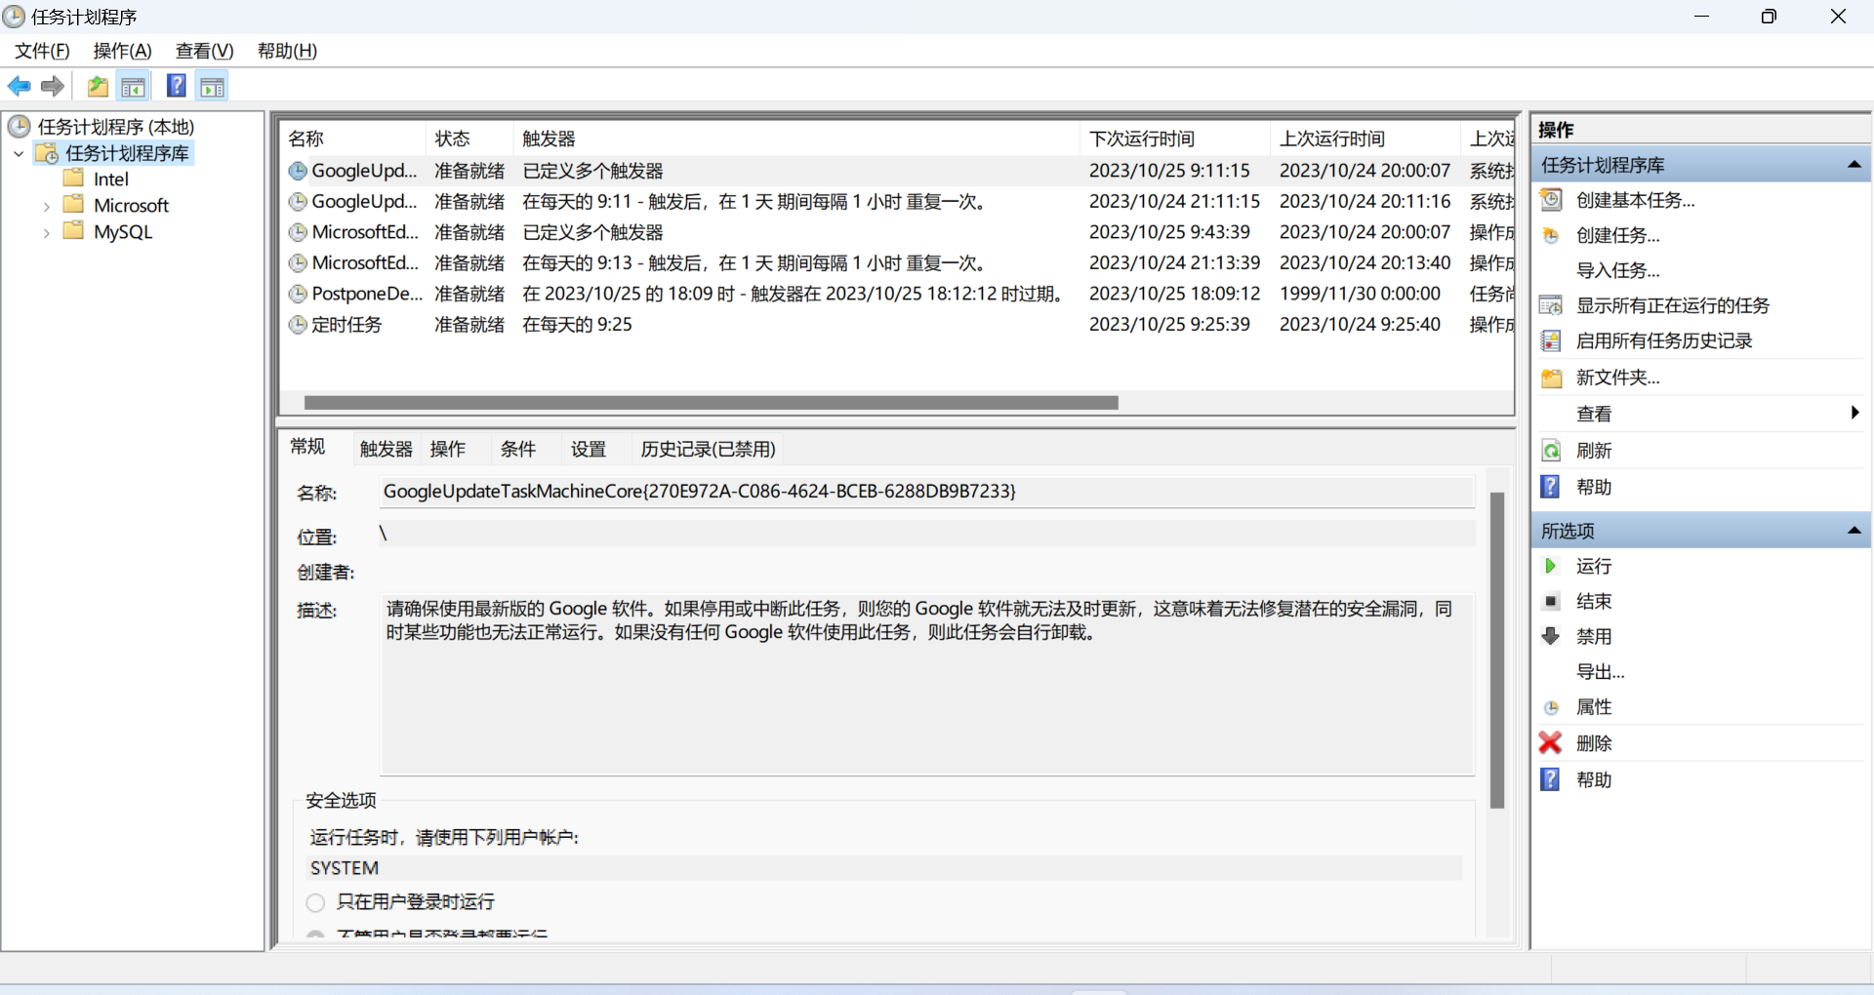Select the 常规 tab
Screen dimensions: 1874x995
[x=307, y=447]
